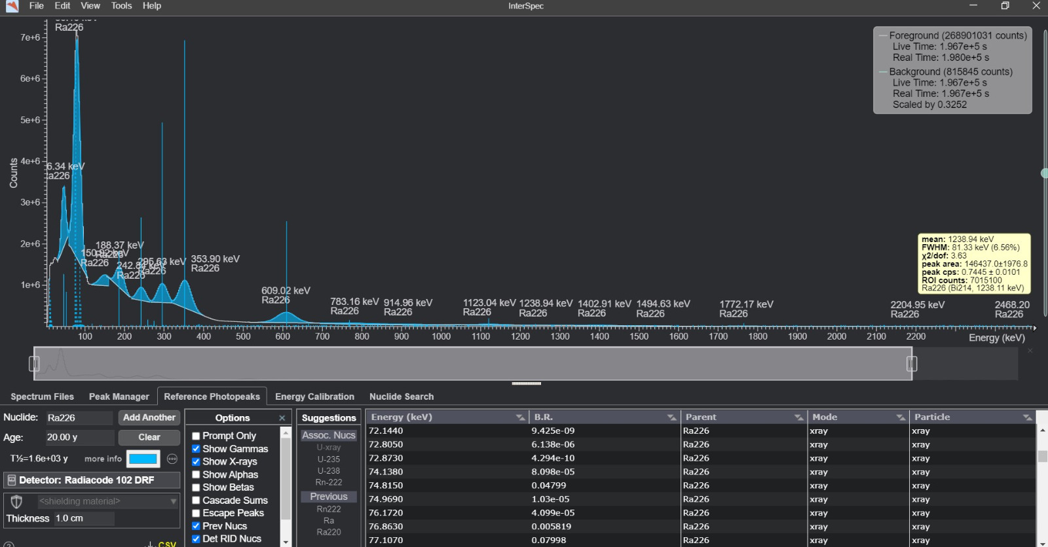Image resolution: width=1048 pixels, height=547 pixels.
Task: Click the Add Another button
Action: 149,417
